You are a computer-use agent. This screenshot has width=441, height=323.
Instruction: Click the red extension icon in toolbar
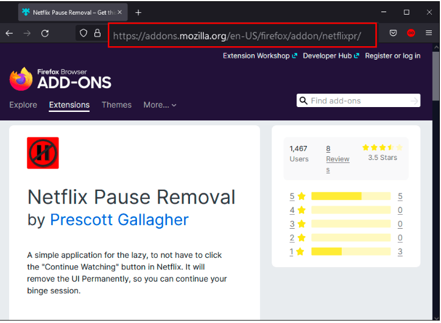[x=411, y=33]
